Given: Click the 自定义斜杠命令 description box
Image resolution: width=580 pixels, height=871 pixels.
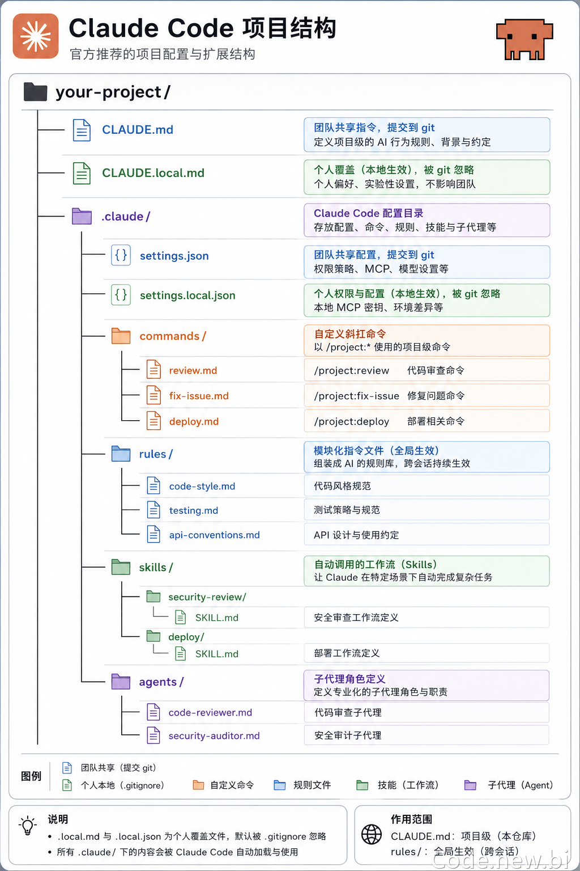Looking at the screenshot, I should point(427,340).
